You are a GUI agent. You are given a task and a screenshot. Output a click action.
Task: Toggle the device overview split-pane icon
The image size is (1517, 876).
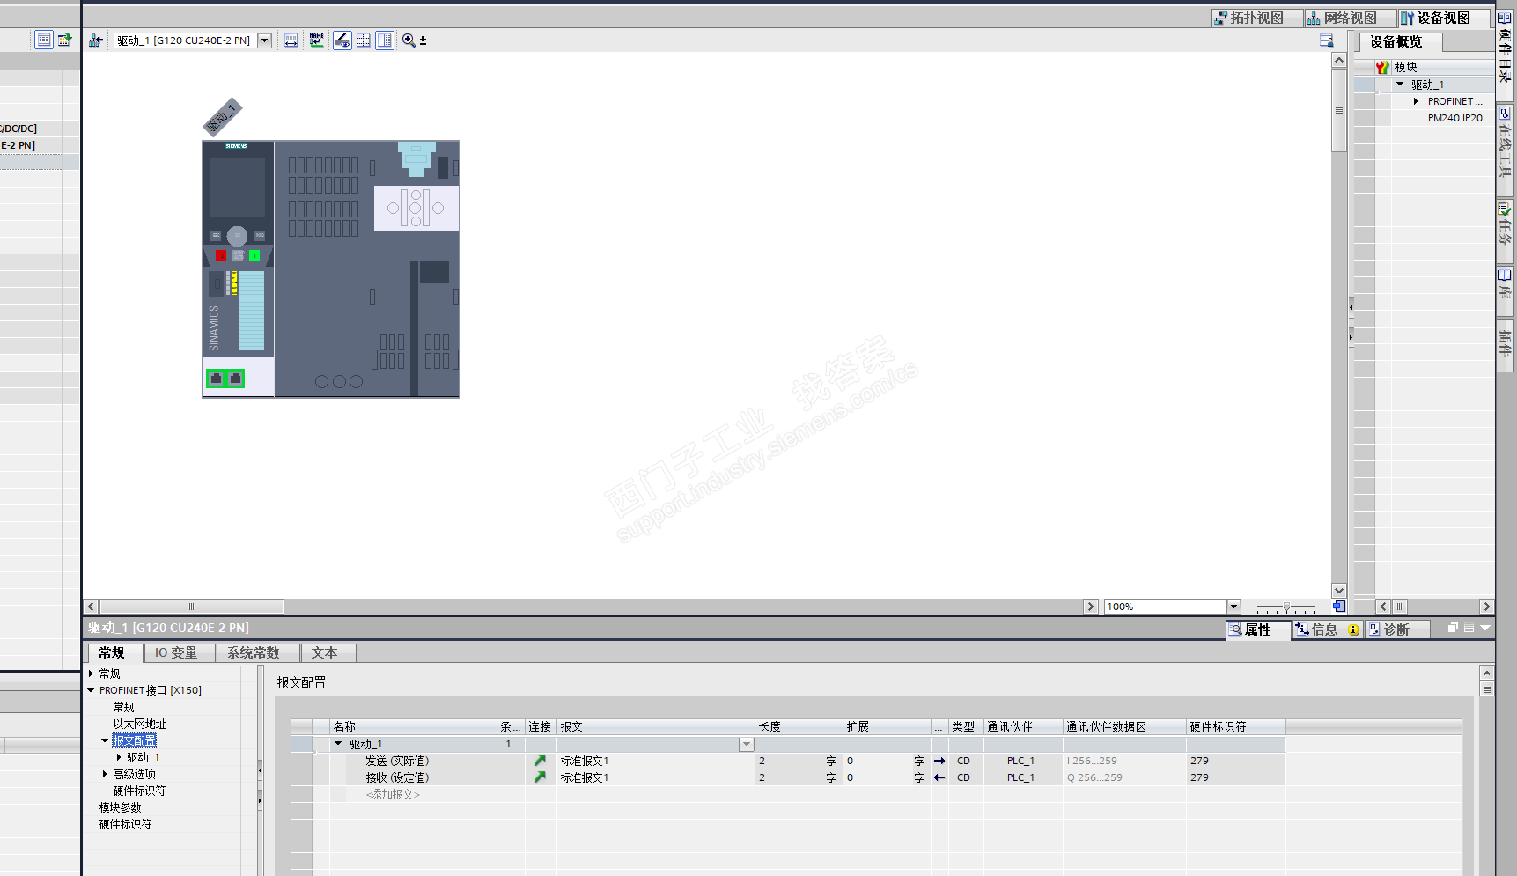[x=385, y=40]
